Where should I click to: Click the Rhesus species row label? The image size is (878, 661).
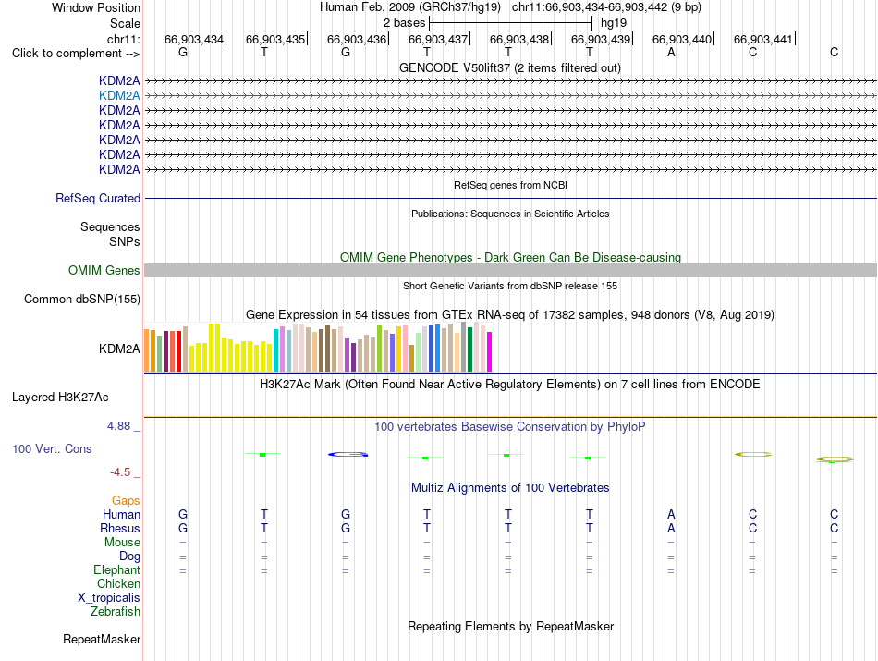[120, 528]
